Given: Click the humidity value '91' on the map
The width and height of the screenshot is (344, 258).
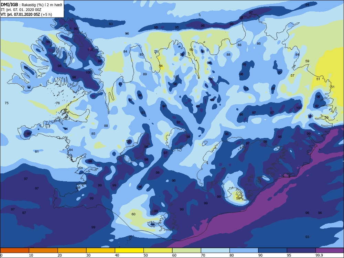Looking at the screenshot, I should (66, 129).
